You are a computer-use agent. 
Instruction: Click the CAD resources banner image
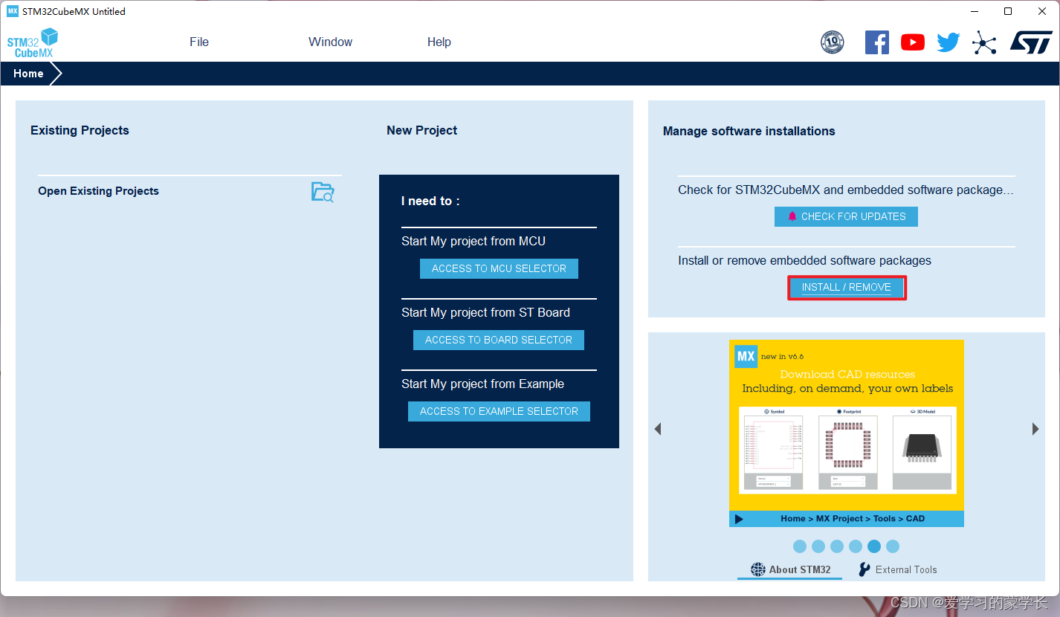point(847,433)
